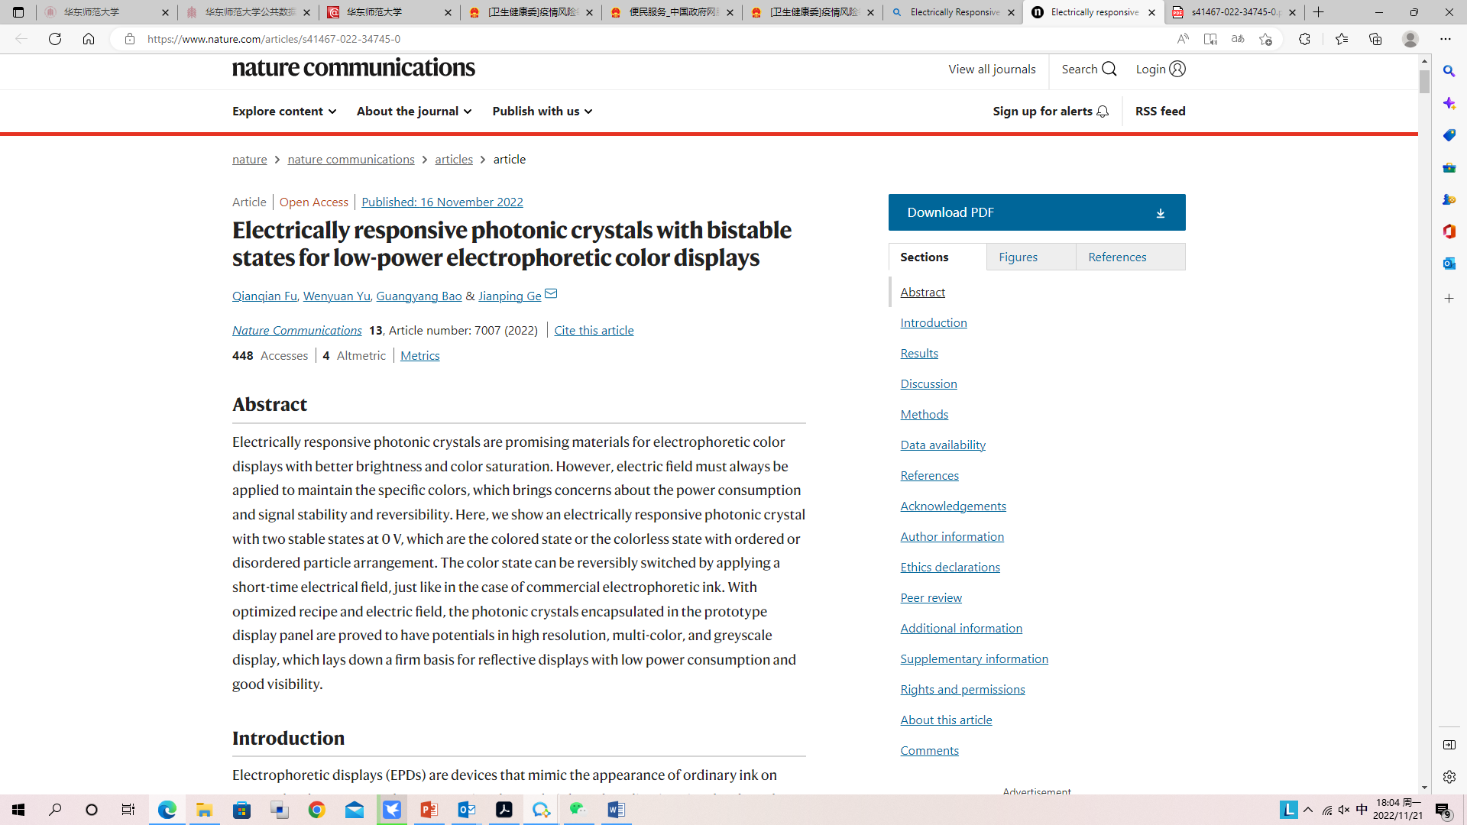Click Read aloud icon in address bar
Viewport: 1467px width, 825px height.
click(1183, 39)
